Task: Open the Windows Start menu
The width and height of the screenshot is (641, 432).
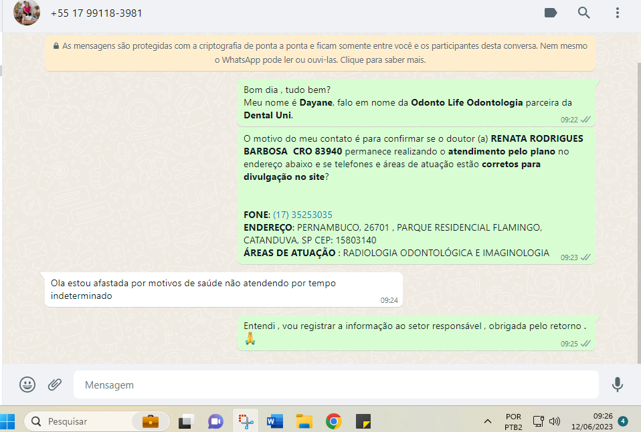Action: pyautogui.click(x=9, y=421)
